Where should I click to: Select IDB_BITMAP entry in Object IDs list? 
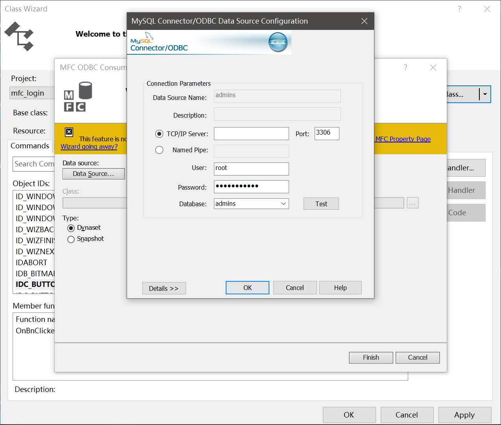[x=34, y=273]
